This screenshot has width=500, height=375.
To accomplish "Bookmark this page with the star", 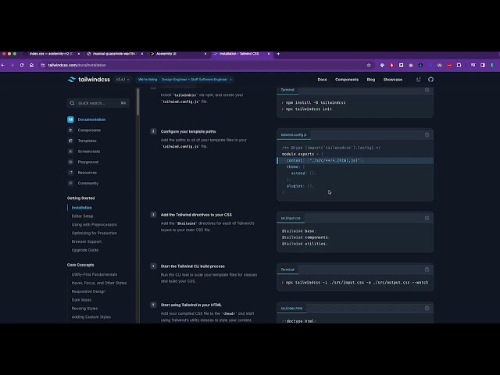I will [369, 65].
